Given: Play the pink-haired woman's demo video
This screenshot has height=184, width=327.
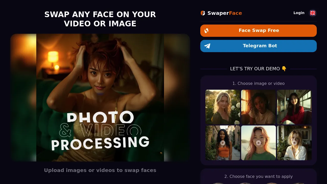Looking at the screenshot, I should coord(258,143).
